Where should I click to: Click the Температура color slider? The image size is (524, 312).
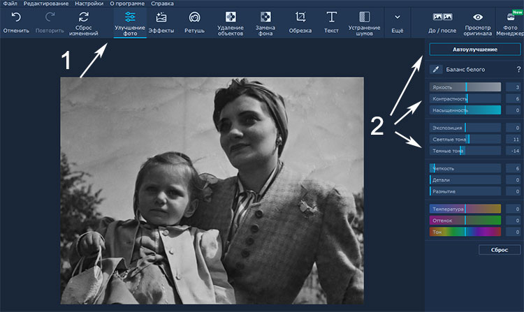[x=465, y=209]
